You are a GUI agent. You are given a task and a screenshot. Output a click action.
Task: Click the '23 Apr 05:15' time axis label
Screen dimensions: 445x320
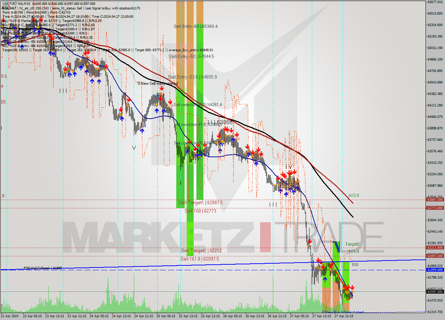pyautogui.click(x=33, y=316)
